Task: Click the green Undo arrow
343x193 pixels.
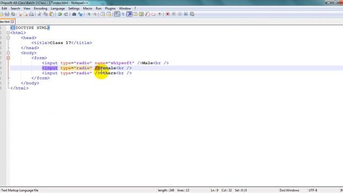Action: coord(59,14)
